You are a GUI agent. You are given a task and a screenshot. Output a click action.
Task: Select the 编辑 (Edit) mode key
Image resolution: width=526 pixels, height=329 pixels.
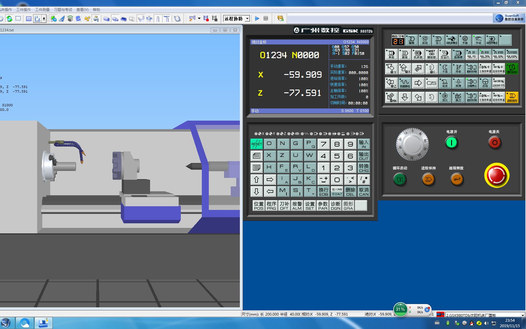point(411,40)
